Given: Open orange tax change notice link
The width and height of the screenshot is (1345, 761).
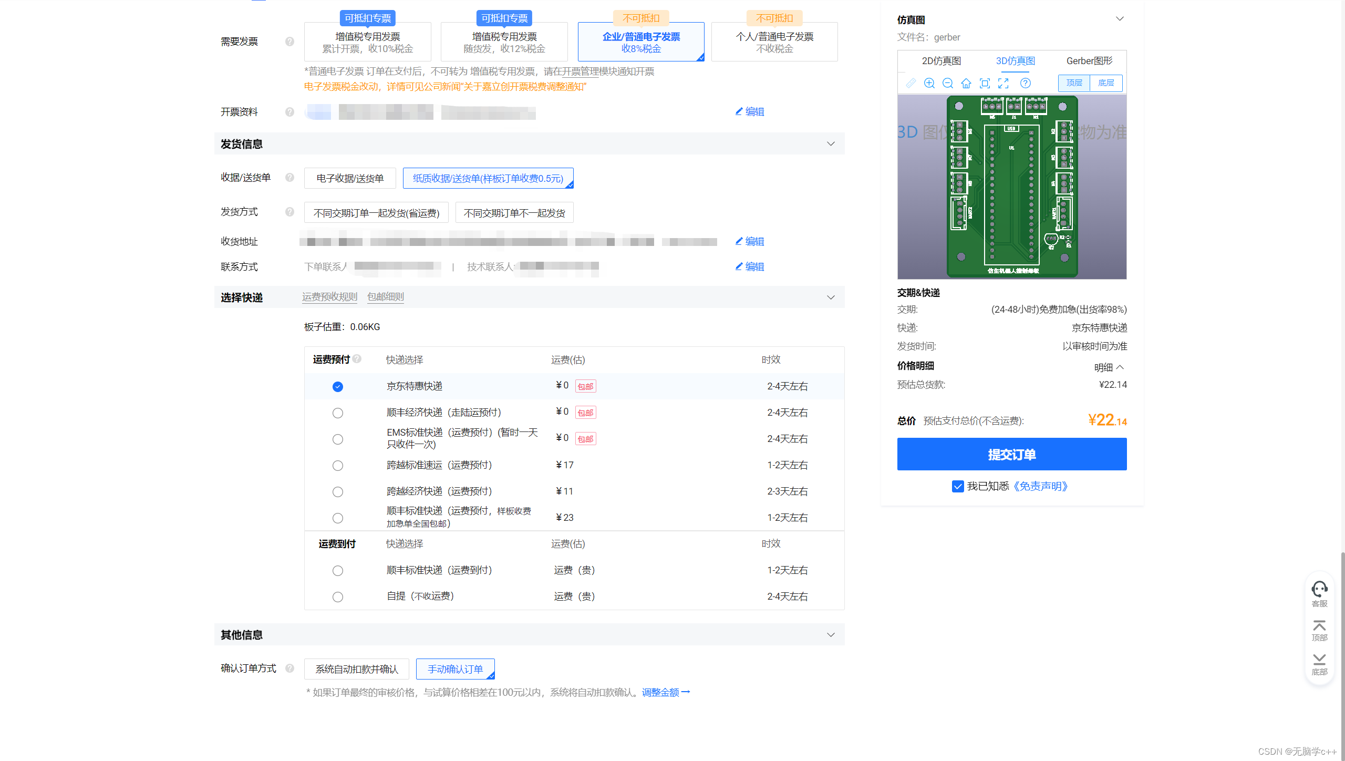Looking at the screenshot, I should [445, 87].
